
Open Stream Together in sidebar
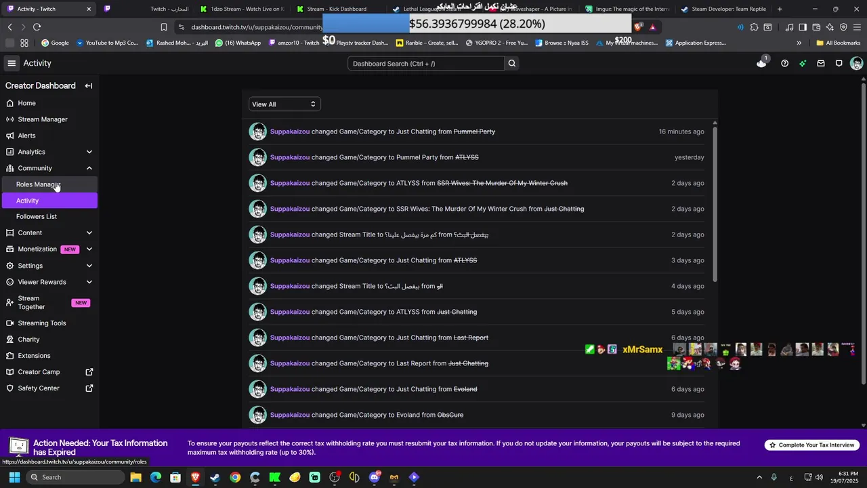[x=49, y=303]
